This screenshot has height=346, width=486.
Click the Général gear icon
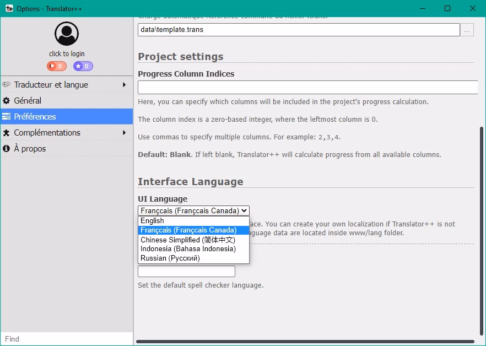click(x=6, y=100)
